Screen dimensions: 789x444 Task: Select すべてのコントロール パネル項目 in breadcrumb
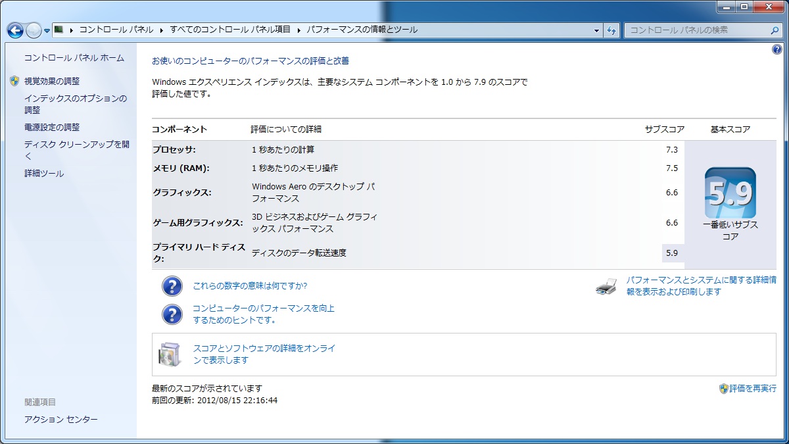230,30
